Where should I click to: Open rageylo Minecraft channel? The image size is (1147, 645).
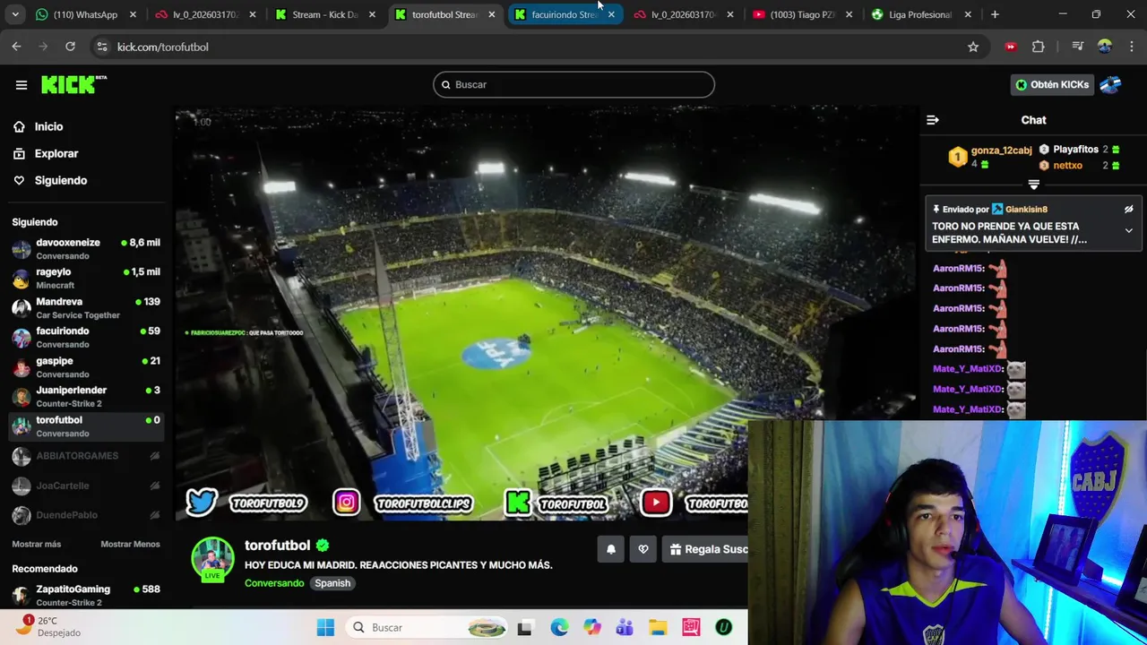tap(86, 279)
